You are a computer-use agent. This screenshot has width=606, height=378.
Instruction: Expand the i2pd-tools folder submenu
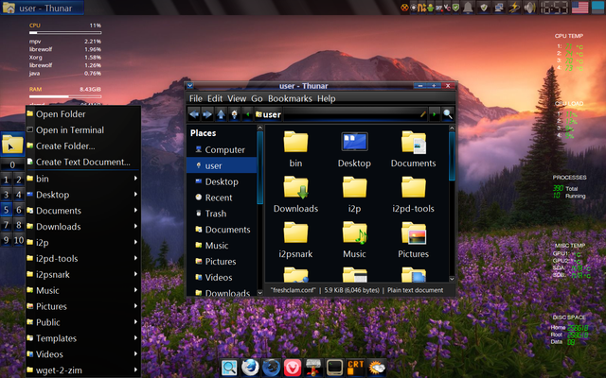[135, 258]
